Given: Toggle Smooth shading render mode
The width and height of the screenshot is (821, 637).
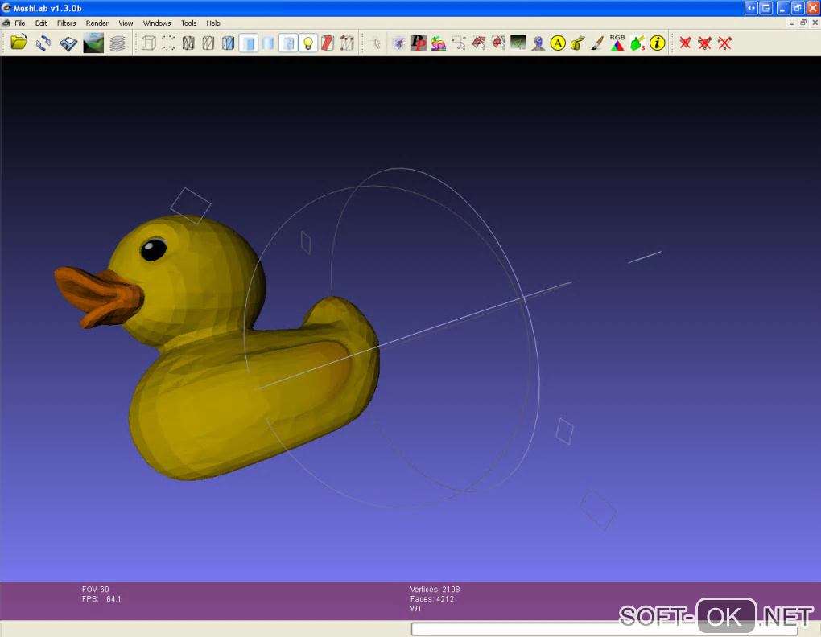Looking at the screenshot, I should [268, 43].
